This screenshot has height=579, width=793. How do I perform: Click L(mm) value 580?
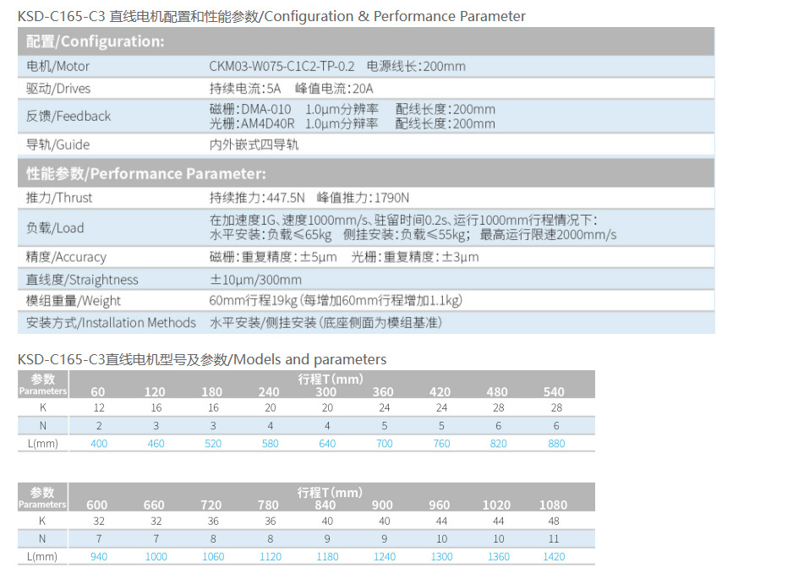(271, 444)
